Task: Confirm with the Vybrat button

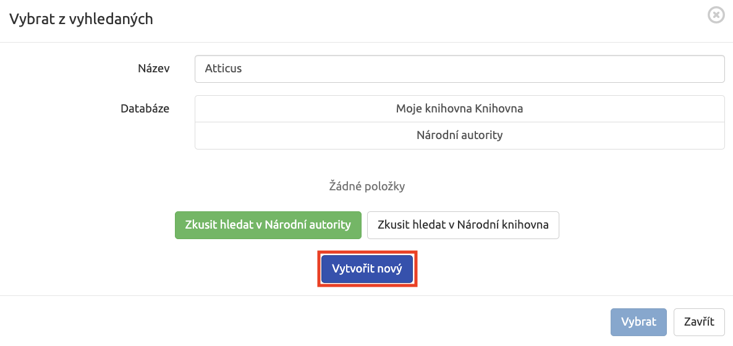Action: tap(638, 322)
